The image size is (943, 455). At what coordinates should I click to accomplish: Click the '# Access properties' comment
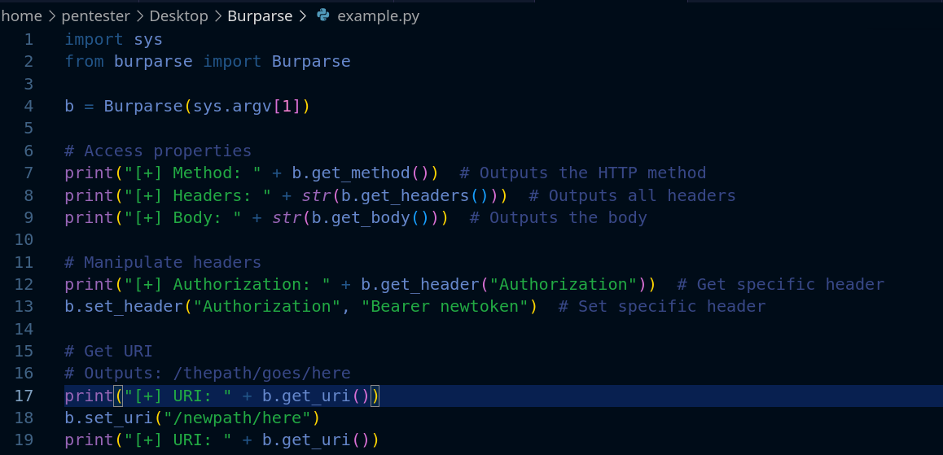tap(158, 151)
